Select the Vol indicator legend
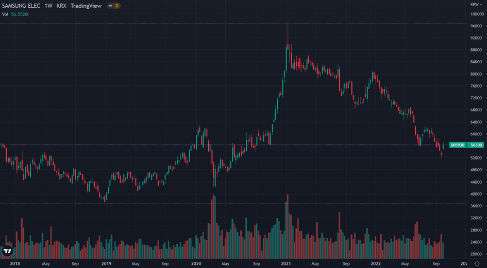Screen dimensions: 487x268 click(x=5, y=14)
